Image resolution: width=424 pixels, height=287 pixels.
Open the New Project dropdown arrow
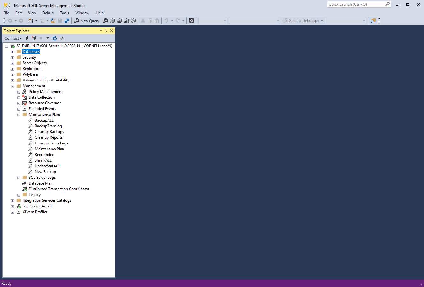tap(36, 21)
